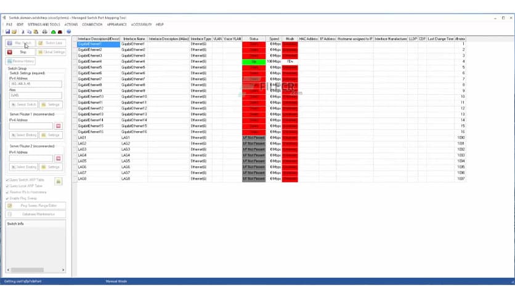Click the red icon beside Server/Router 2 IPv4 field
Screen dimensions: 515x298
pyautogui.click(x=58, y=158)
